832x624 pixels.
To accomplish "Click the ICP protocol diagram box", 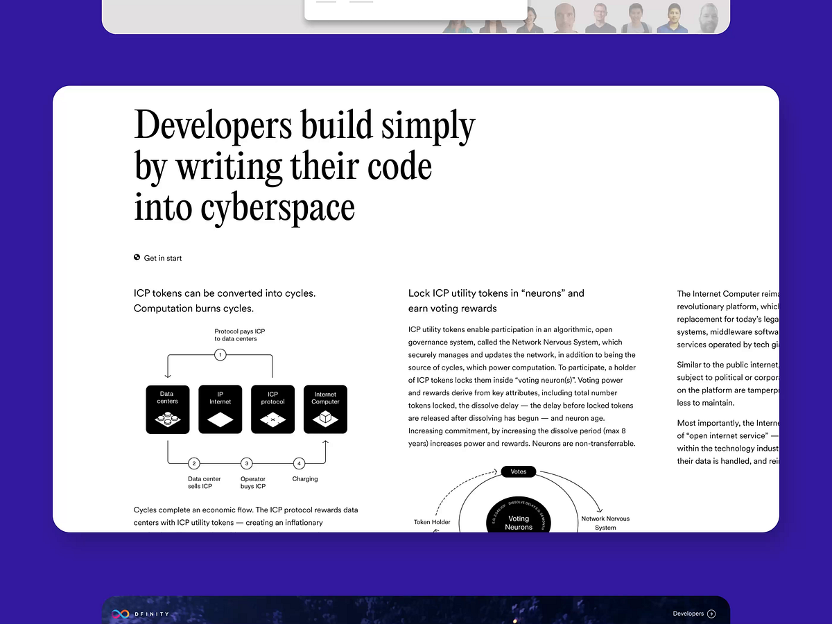I will click(x=273, y=410).
